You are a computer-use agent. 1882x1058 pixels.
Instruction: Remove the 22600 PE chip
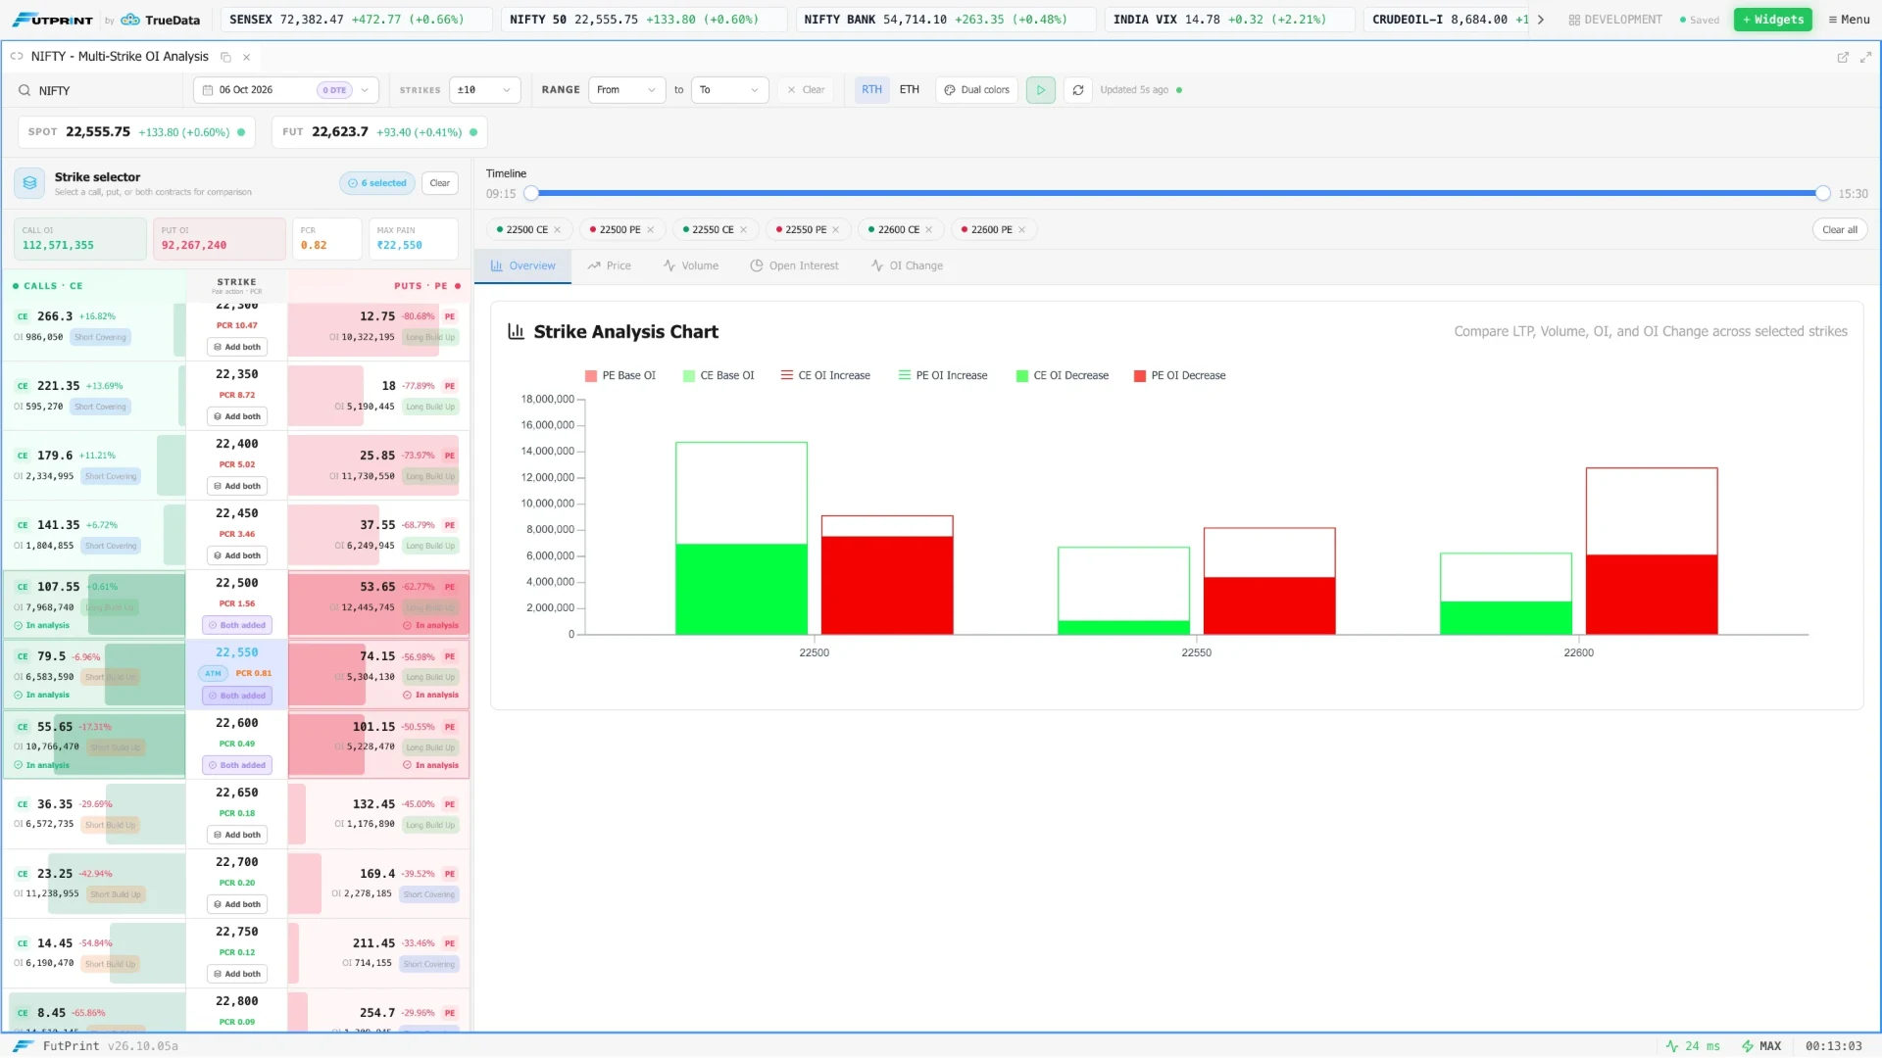tap(1021, 230)
